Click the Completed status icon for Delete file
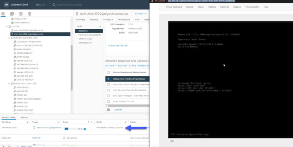293x147 pixels. pos(64,138)
